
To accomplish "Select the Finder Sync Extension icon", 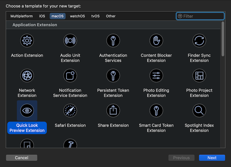I will pyautogui.click(x=199, y=41).
